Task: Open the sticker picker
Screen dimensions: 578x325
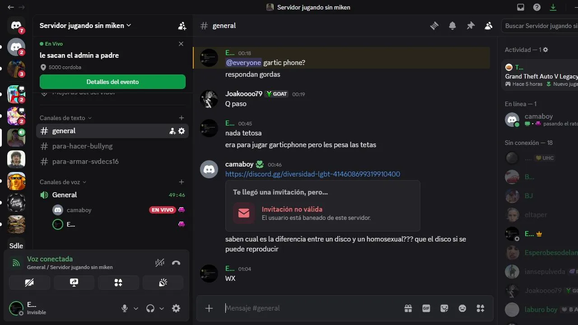Action: click(x=444, y=308)
